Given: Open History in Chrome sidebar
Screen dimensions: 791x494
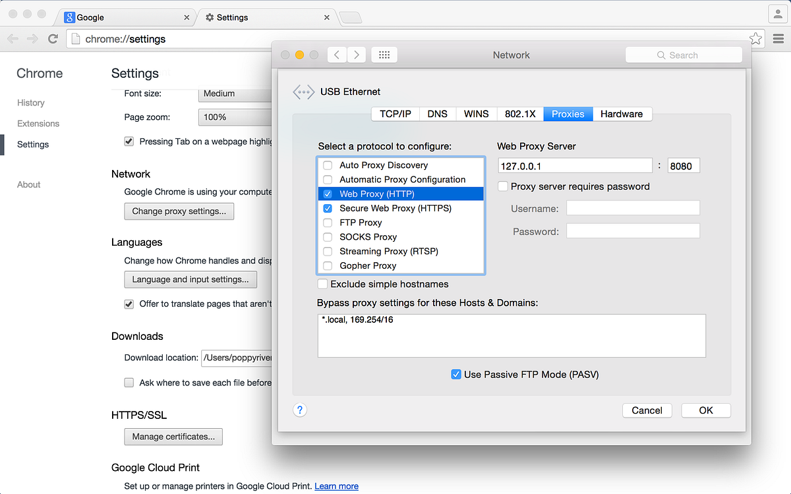Looking at the screenshot, I should point(31,103).
